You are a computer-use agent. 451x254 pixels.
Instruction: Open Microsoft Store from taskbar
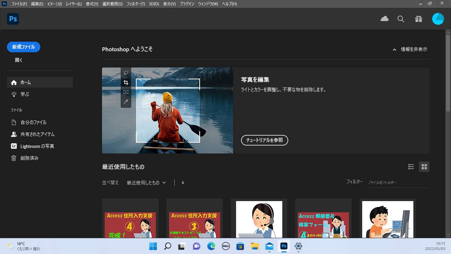(x=240, y=246)
